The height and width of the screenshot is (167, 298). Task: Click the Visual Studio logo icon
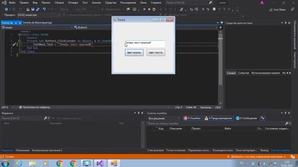[4, 3]
